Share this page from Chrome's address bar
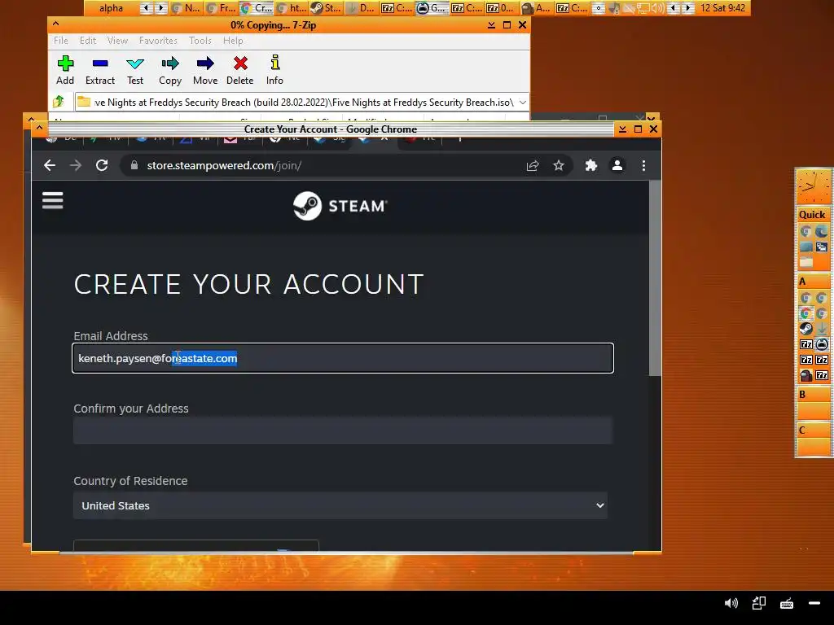 (533, 165)
